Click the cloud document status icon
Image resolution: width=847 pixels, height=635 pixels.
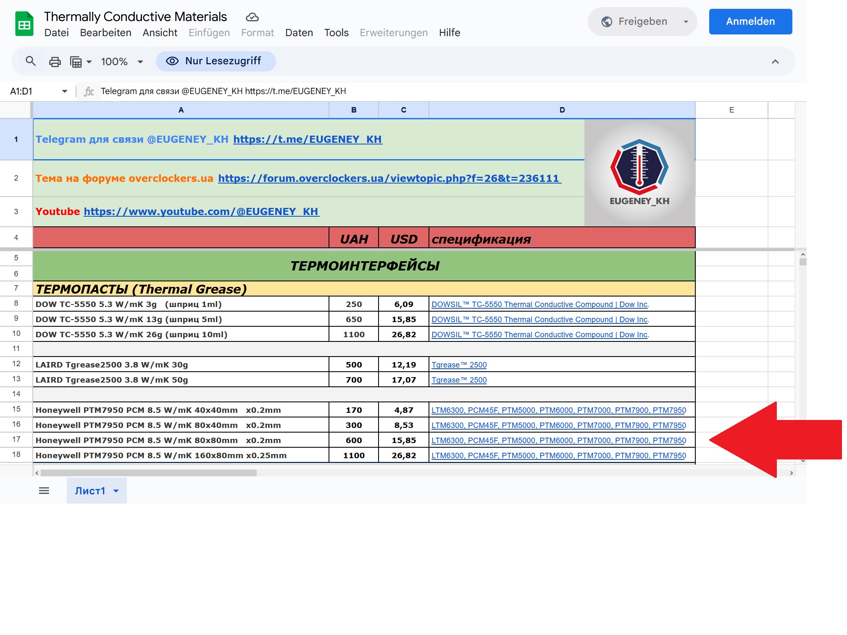coord(252,17)
